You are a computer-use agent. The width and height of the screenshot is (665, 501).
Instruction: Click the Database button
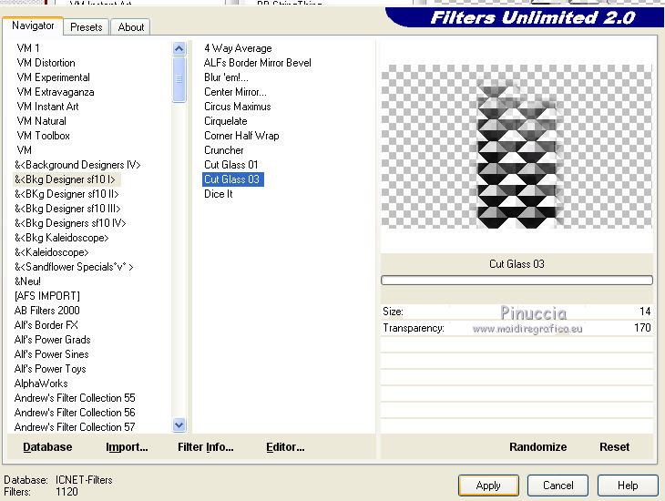tap(47, 447)
